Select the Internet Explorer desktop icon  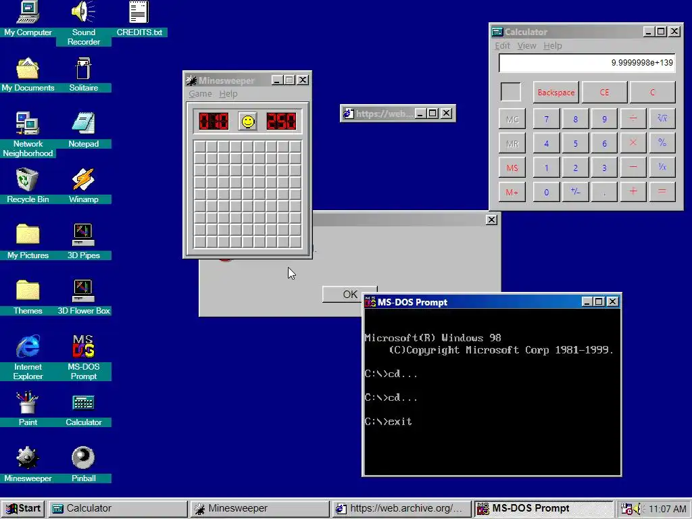[x=28, y=357]
